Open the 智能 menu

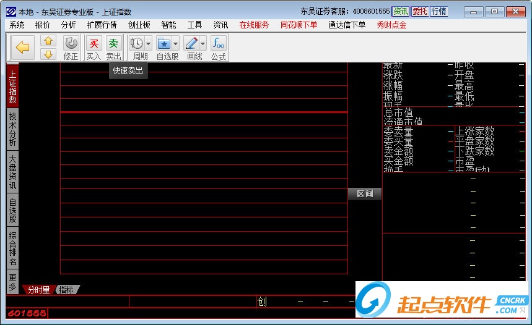point(168,25)
